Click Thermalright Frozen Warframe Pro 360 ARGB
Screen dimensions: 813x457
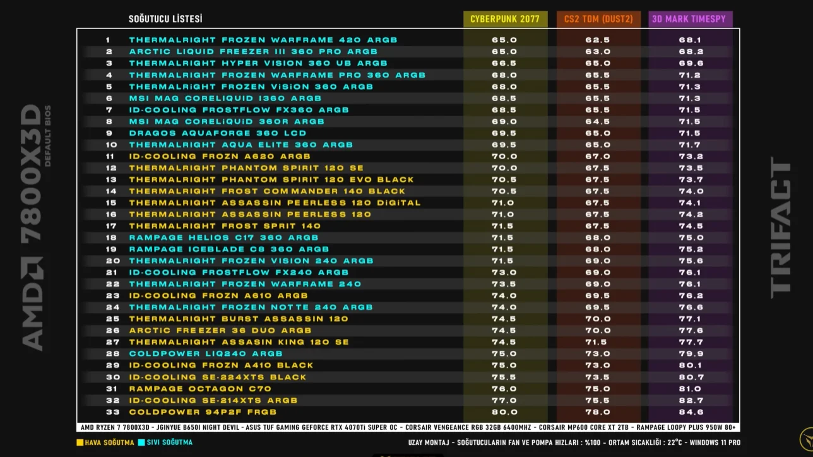coord(277,75)
